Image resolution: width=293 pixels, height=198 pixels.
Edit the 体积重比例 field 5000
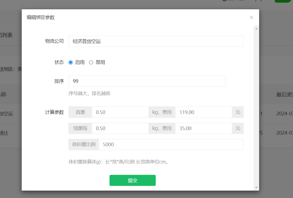[171, 144]
